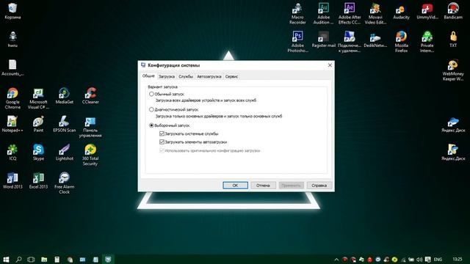
Task: Choose the Обычный запуск radio option
Action: click(x=151, y=94)
